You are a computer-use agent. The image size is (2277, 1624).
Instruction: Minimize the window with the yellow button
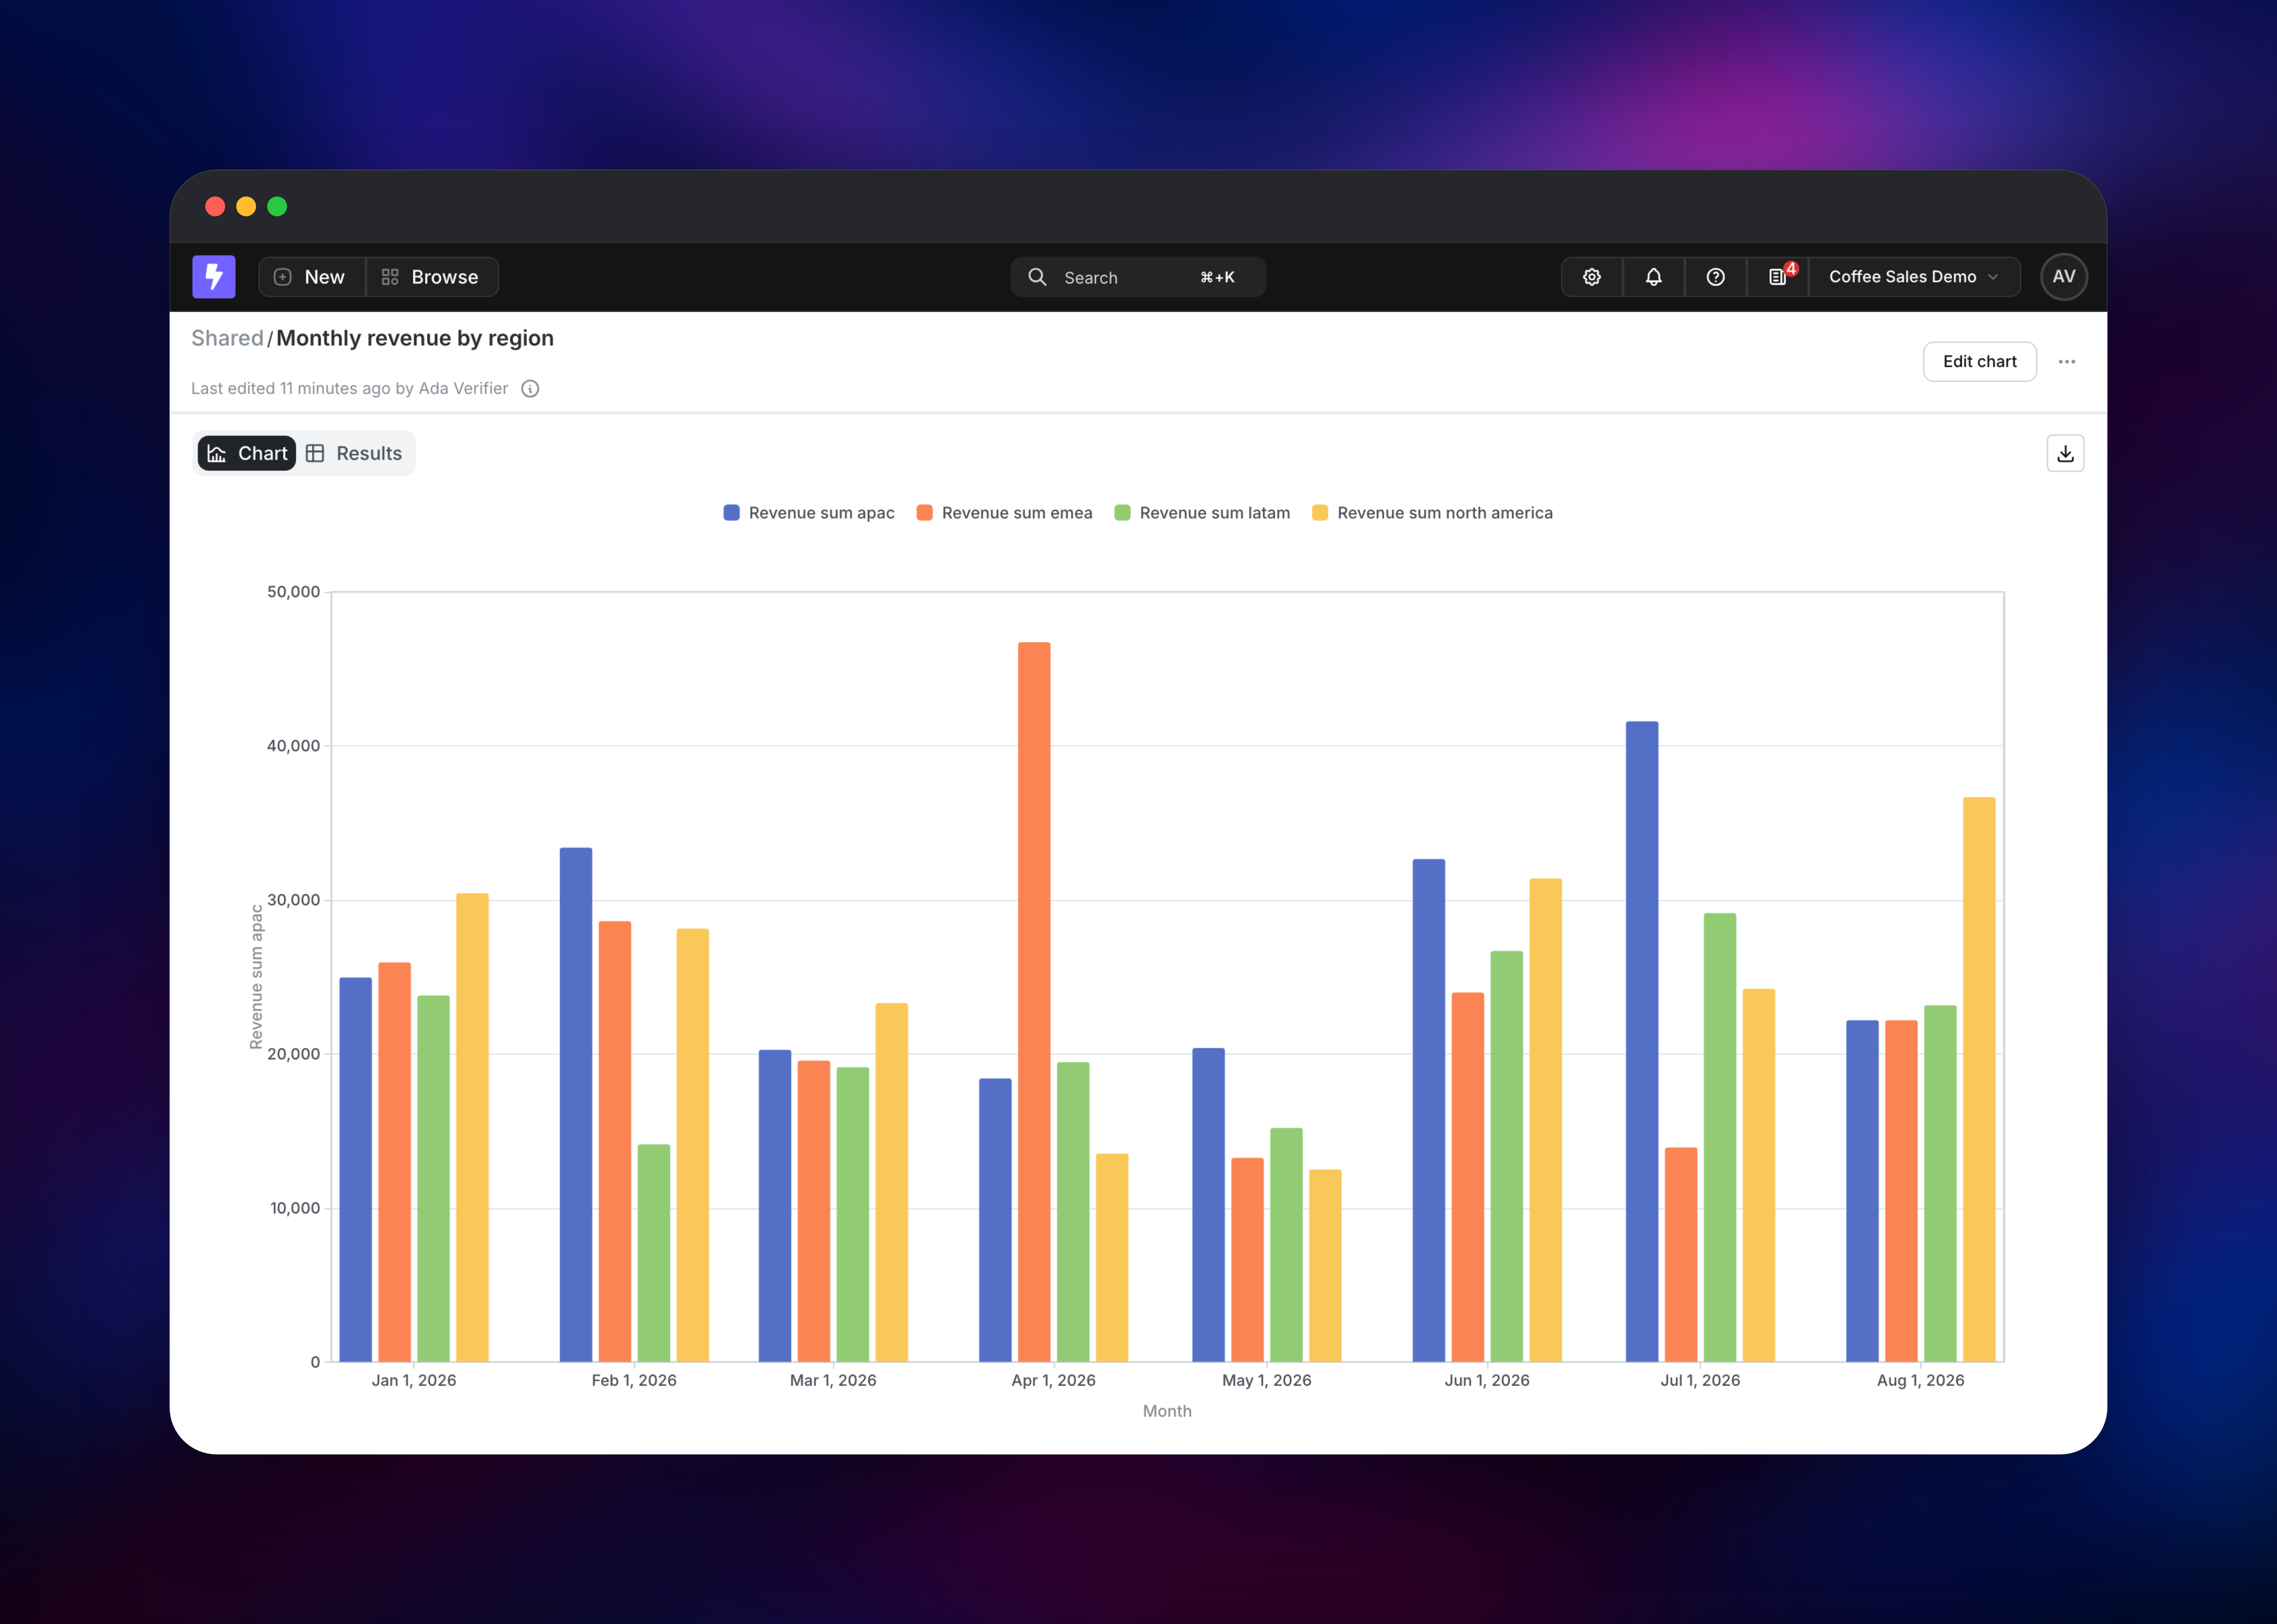click(246, 206)
